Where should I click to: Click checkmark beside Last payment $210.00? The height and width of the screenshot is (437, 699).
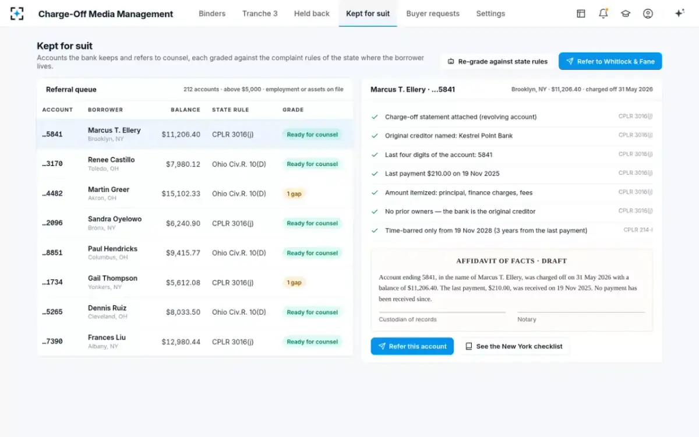(x=375, y=174)
